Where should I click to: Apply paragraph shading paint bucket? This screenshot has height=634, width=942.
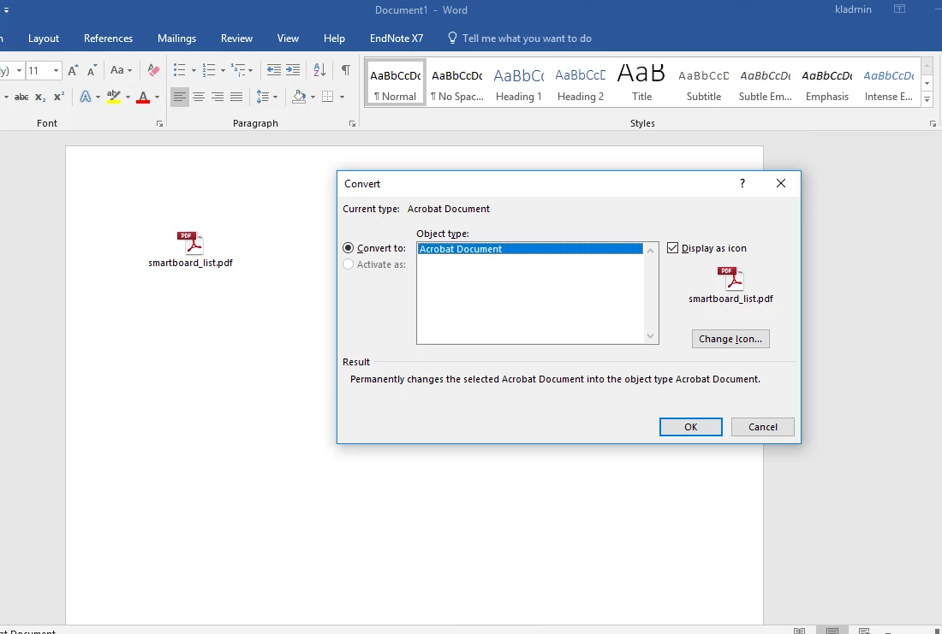(299, 97)
